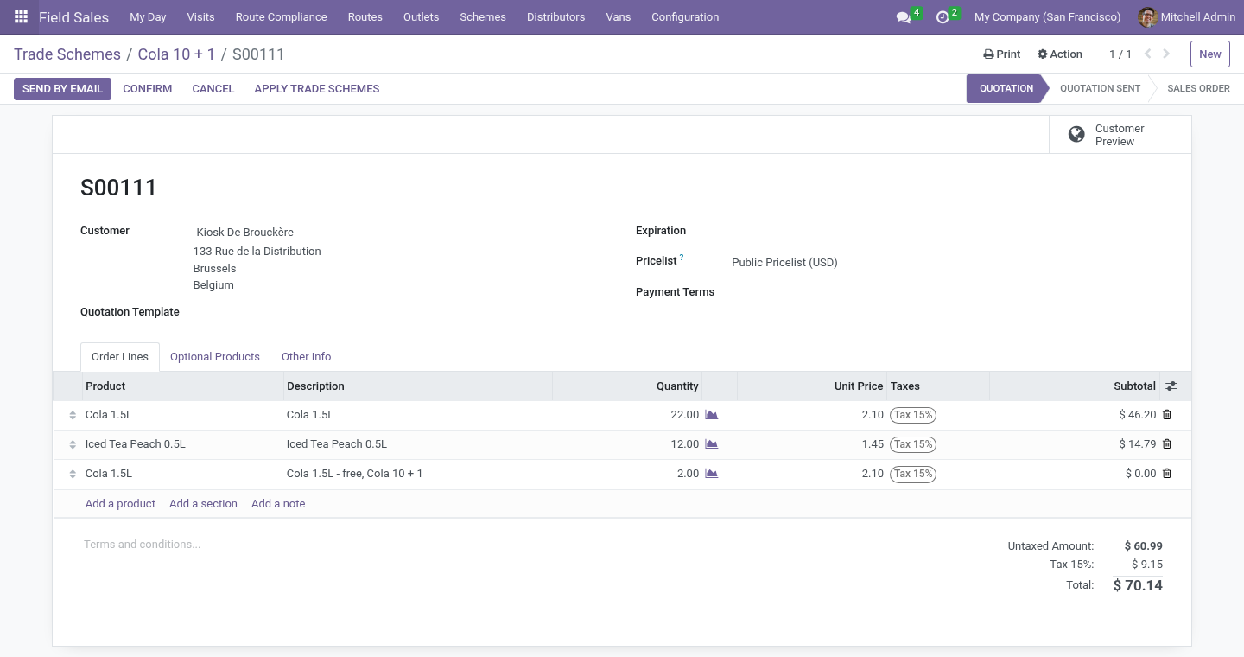
Task: Click Add a note link
Action: click(278, 504)
